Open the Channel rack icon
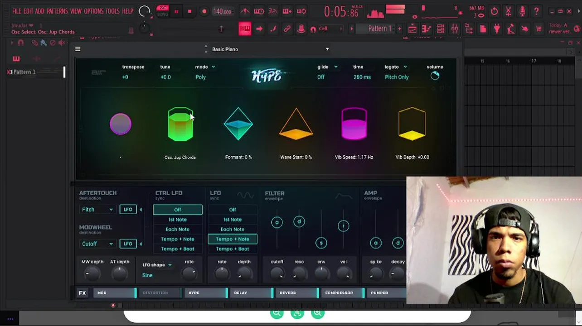Screen dimensions: 582x326 click(440, 29)
